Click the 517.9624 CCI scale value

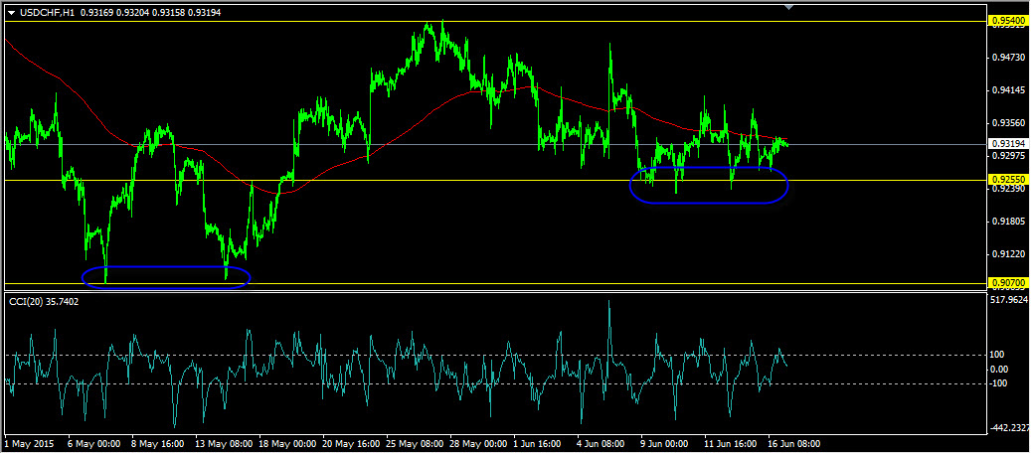pos(1010,300)
